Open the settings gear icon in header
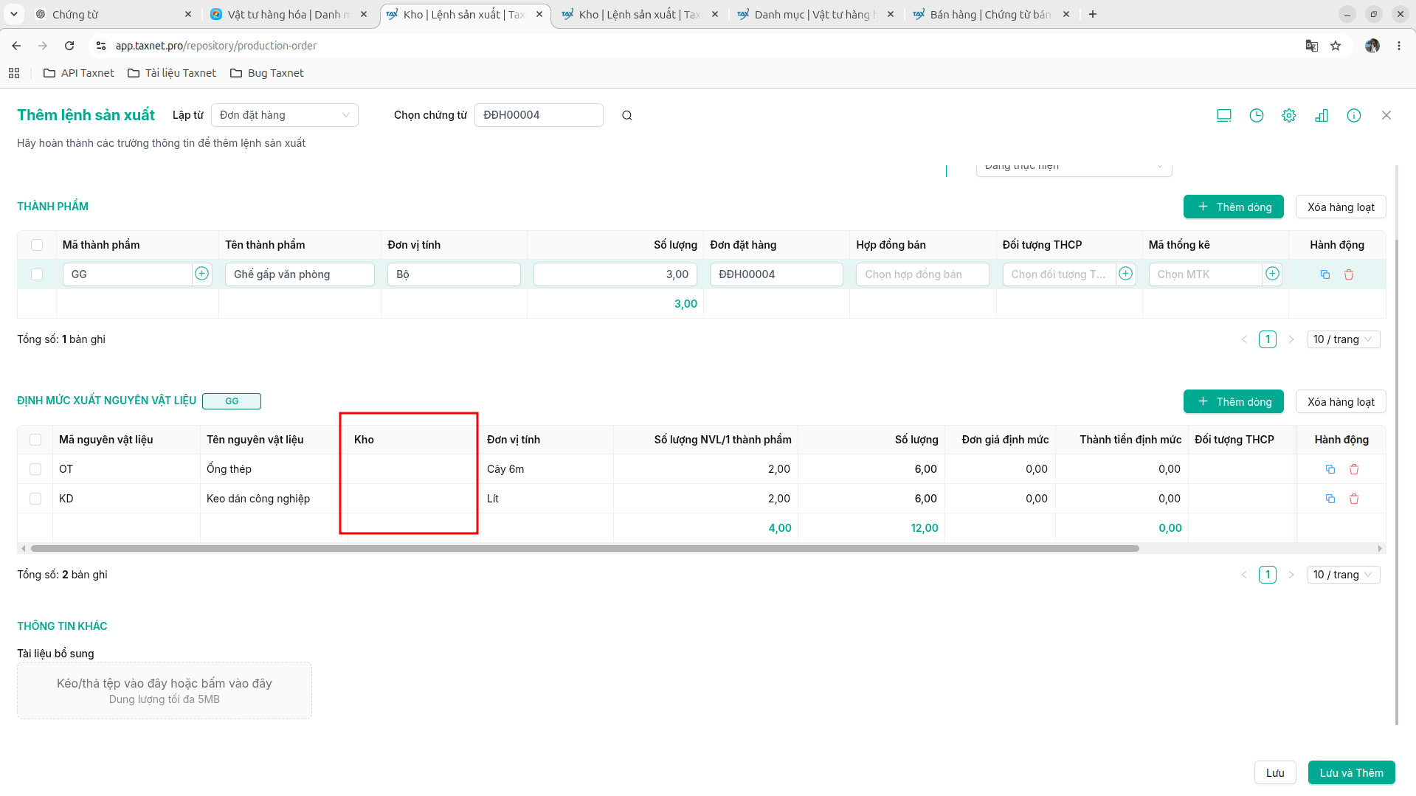 1288,115
